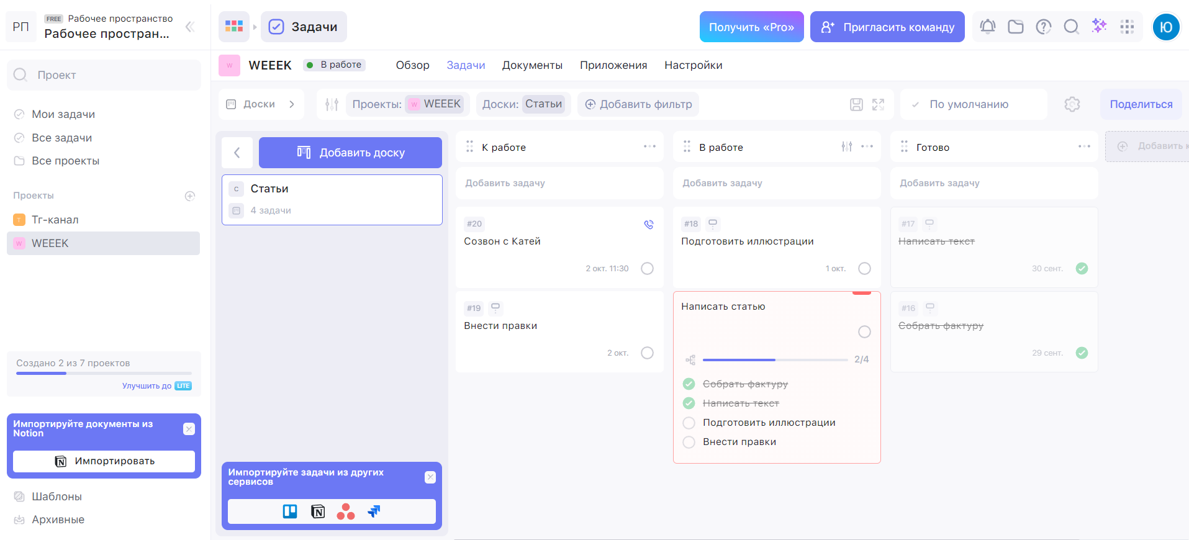Click the subtasks progress bar 2/4
The height and width of the screenshot is (540, 1189).
(775, 359)
